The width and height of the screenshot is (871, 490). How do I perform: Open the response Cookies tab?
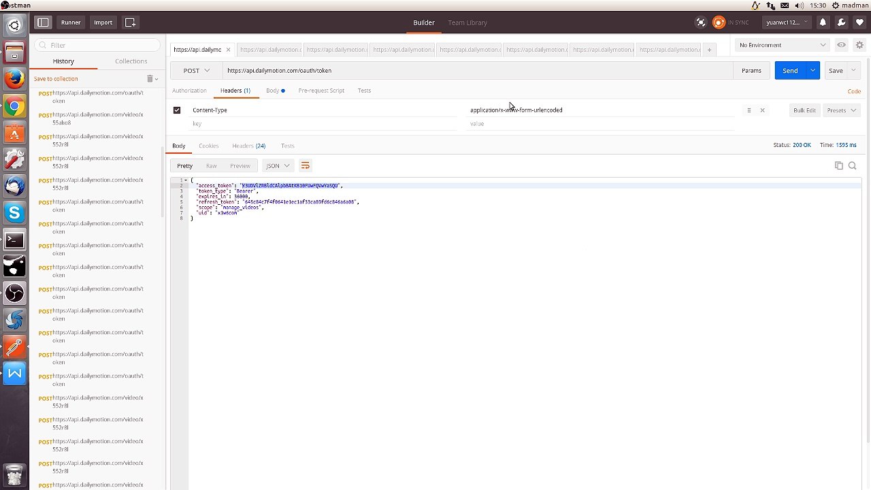click(209, 146)
